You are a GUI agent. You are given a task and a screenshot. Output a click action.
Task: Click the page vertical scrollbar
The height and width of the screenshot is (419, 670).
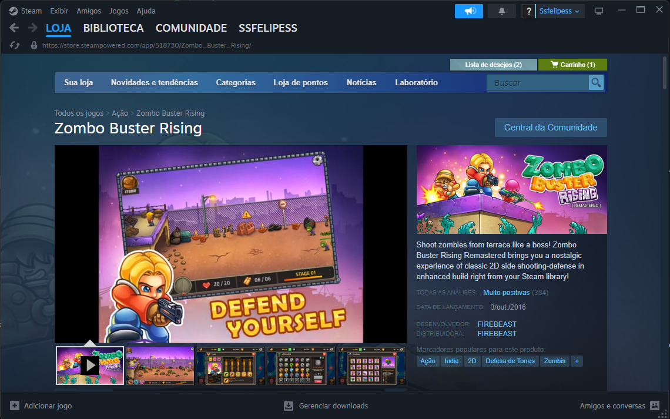click(665, 73)
